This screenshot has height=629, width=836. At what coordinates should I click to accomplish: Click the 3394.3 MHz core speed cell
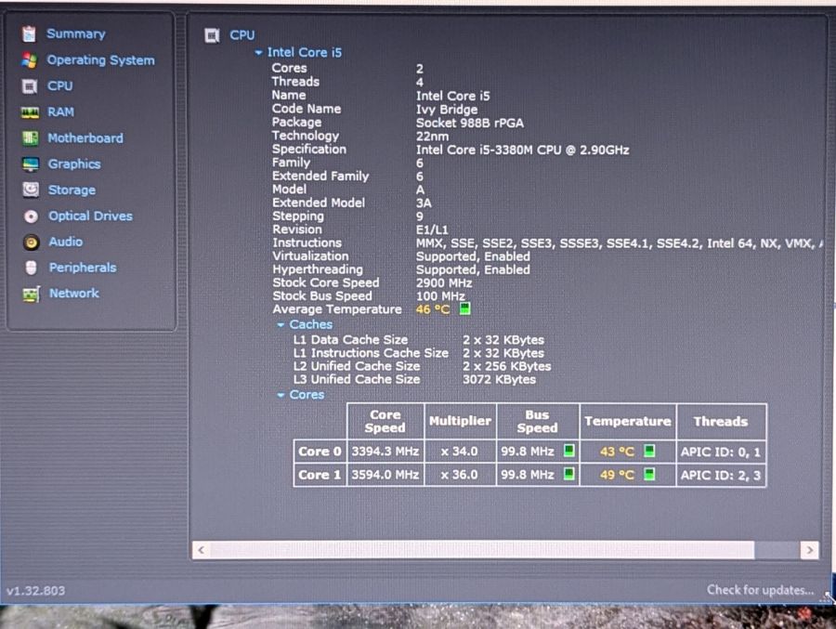(x=385, y=452)
